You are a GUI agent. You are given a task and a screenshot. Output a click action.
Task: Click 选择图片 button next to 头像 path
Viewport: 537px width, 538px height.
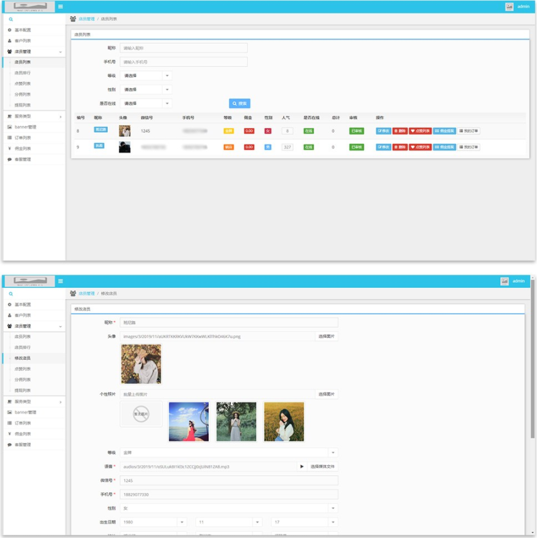coord(326,336)
